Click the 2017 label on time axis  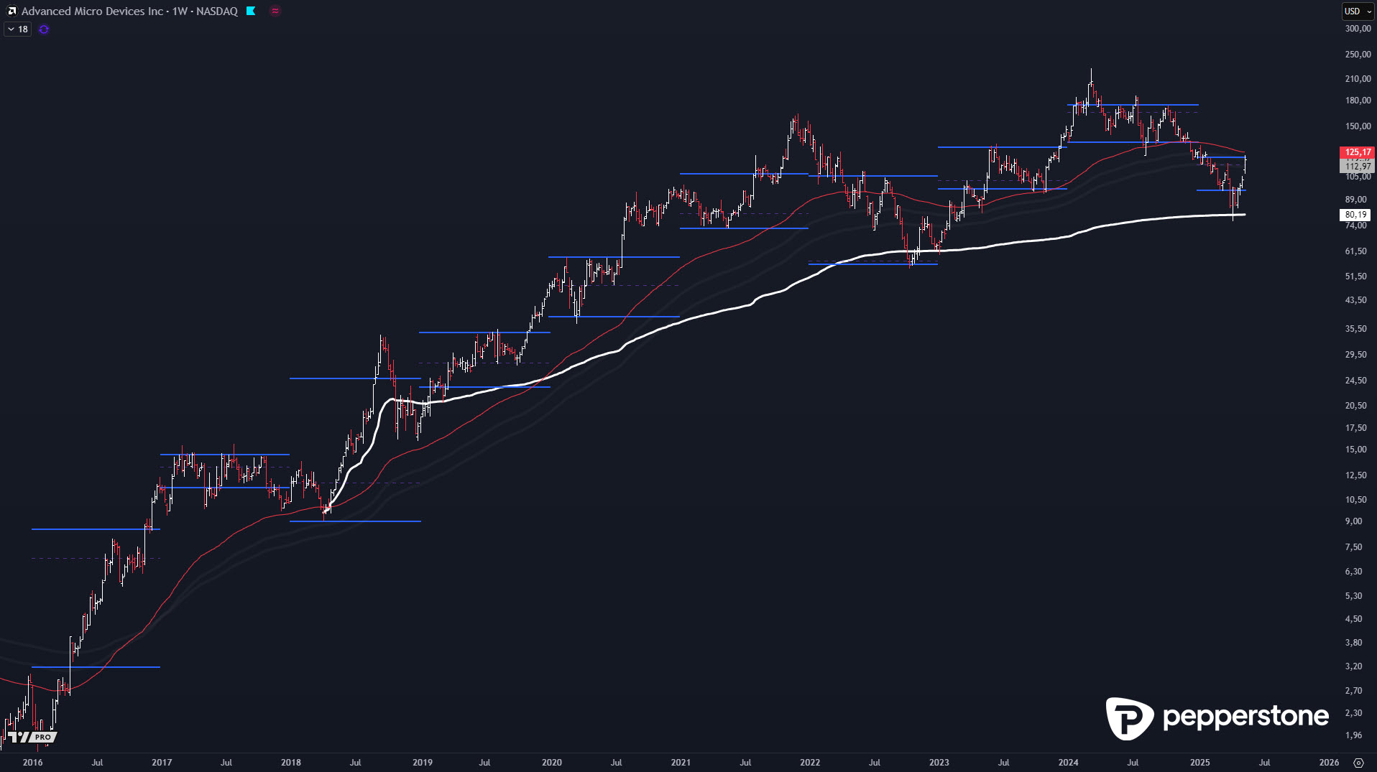click(x=162, y=763)
